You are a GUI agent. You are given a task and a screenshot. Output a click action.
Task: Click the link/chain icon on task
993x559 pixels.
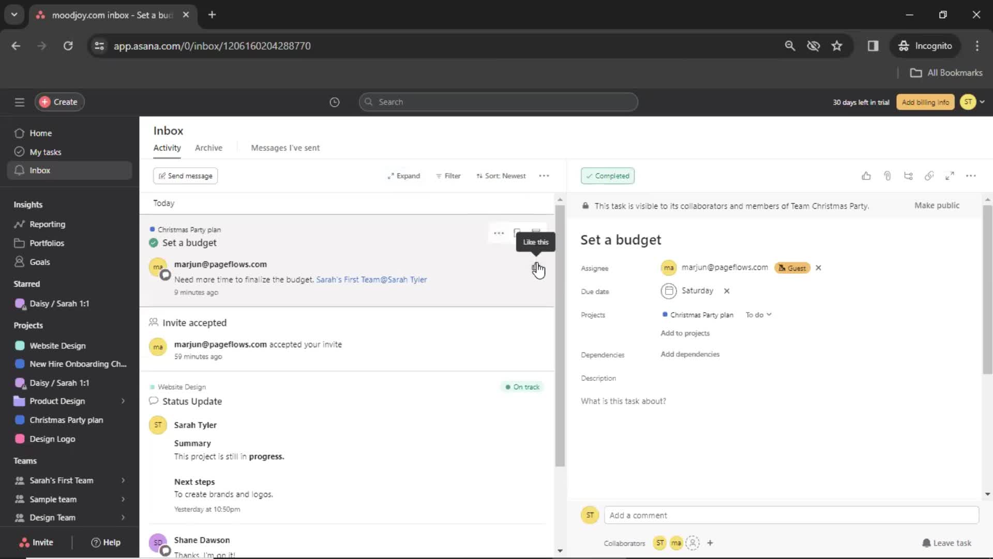(929, 176)
